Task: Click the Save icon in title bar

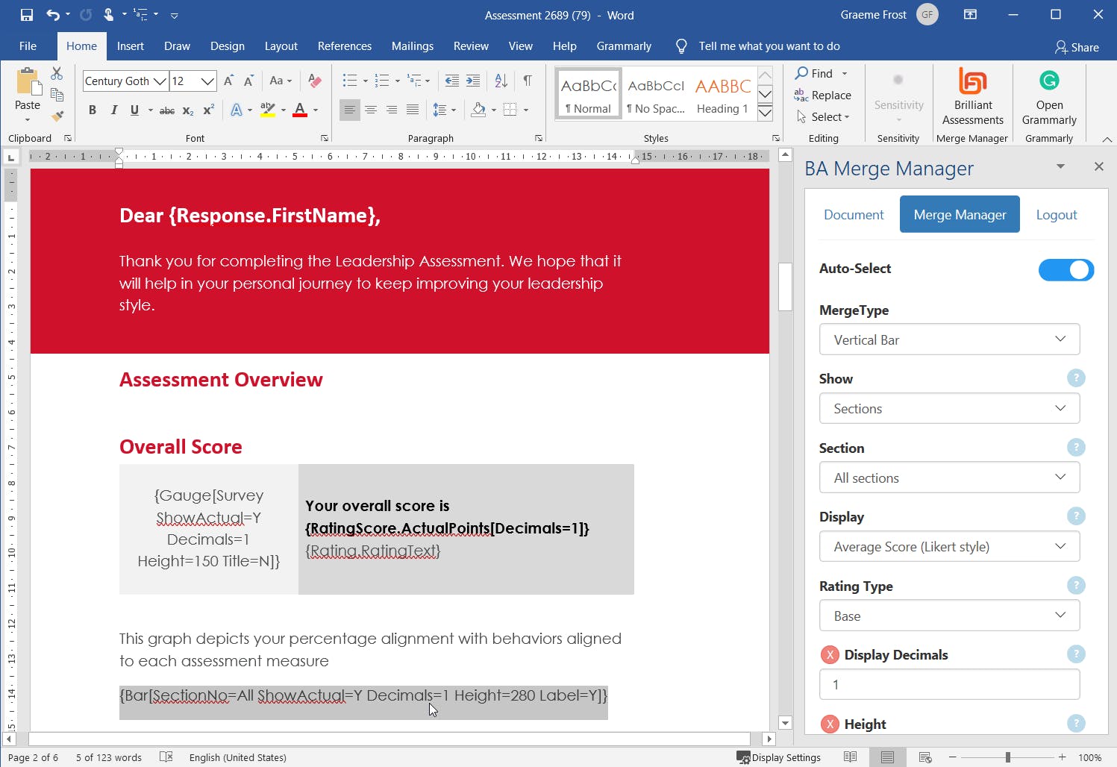Action: pyautogui.click(x=27, y=15)
